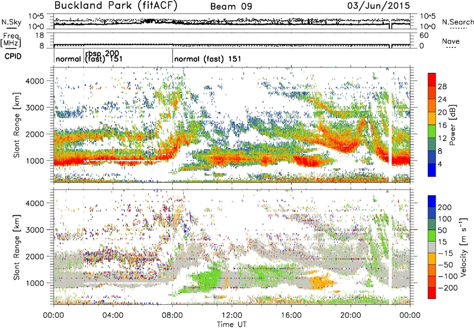Click the '08:00' time axis tick label

172,316
